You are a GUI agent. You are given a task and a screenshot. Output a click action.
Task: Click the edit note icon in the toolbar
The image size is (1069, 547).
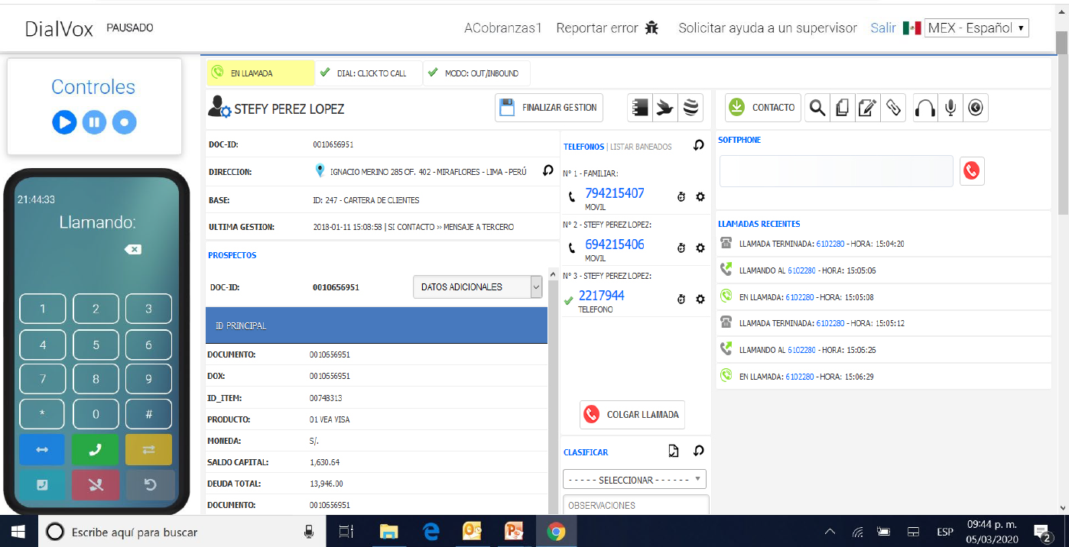867,108
